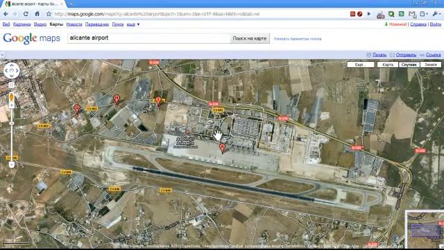Switch to the Земля earth view
The image size is (444, 250).
tap(431, 65)
